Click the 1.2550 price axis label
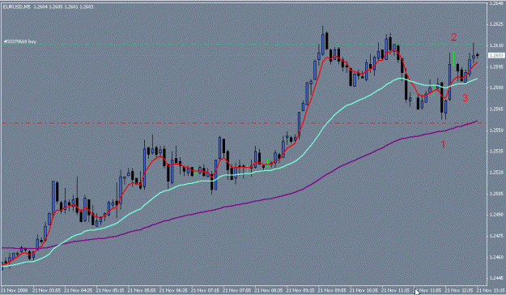506x295 pixels. point(496,130)
